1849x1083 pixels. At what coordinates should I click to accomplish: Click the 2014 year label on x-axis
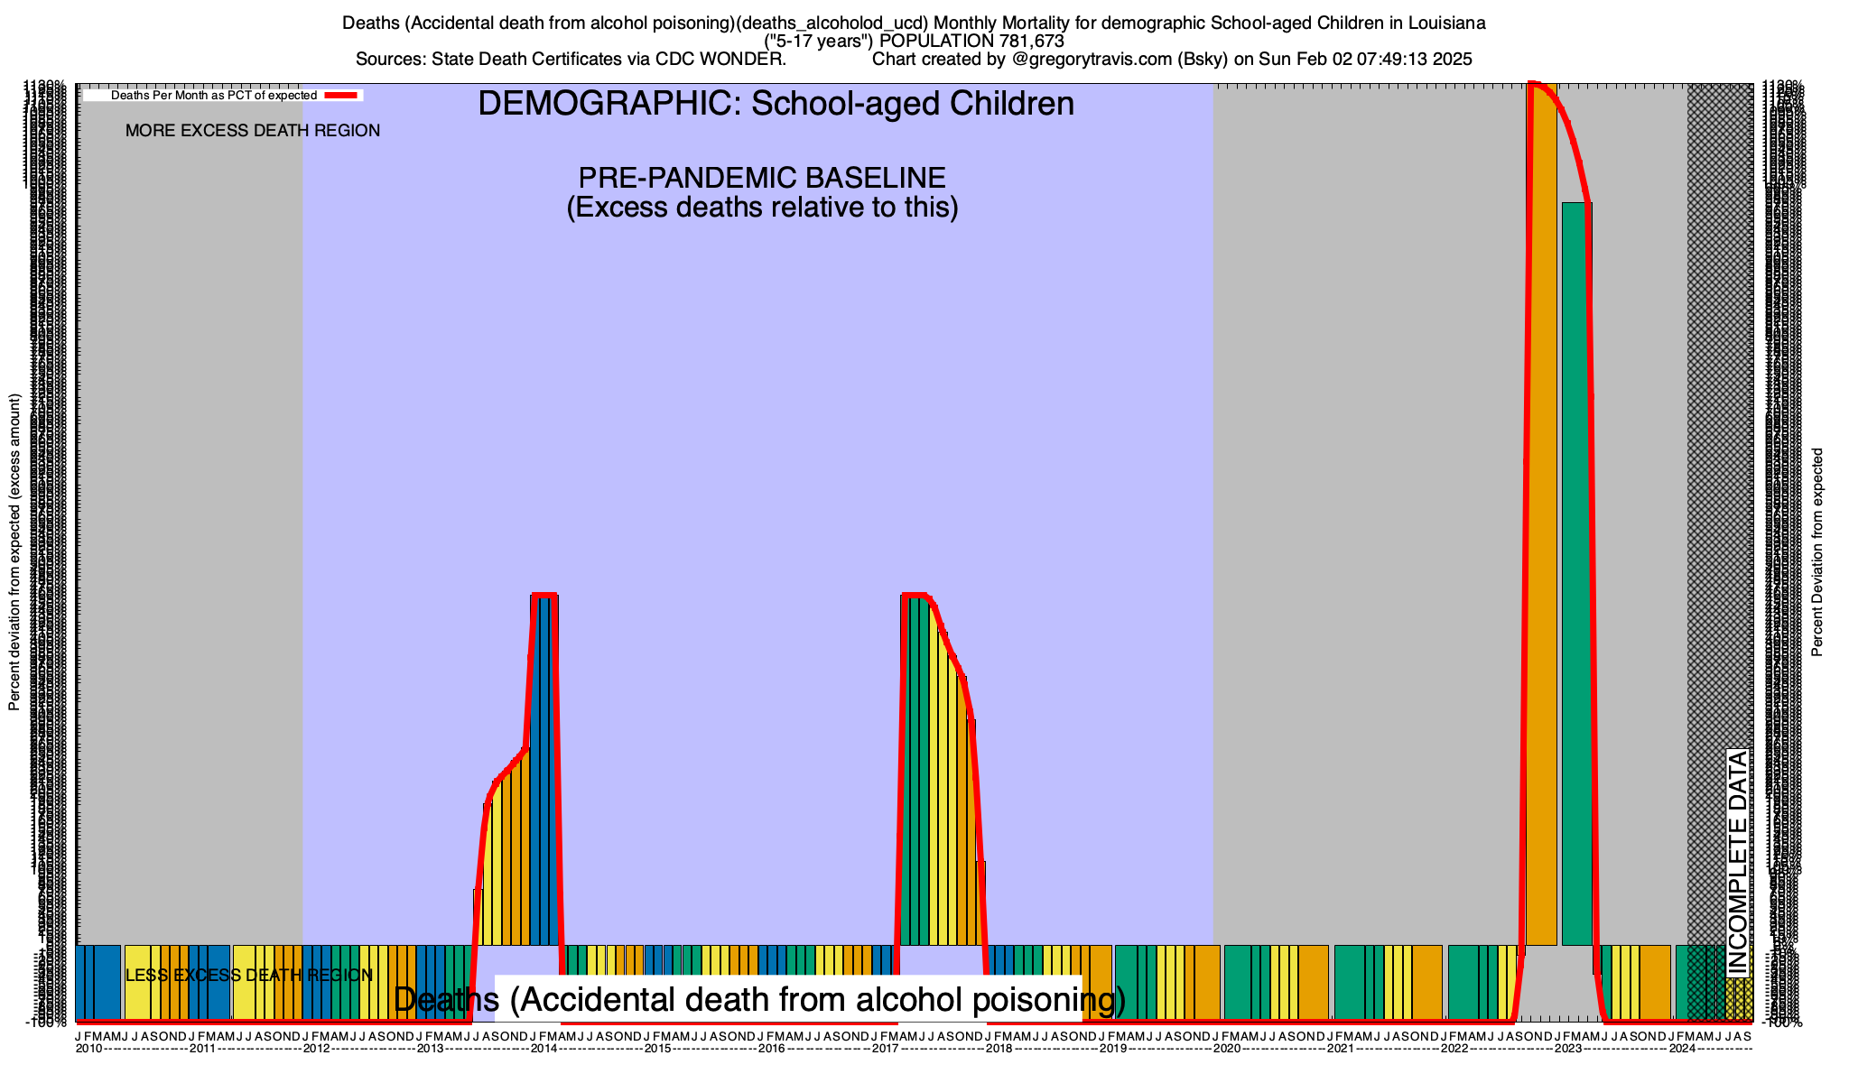pos(544,1049)
